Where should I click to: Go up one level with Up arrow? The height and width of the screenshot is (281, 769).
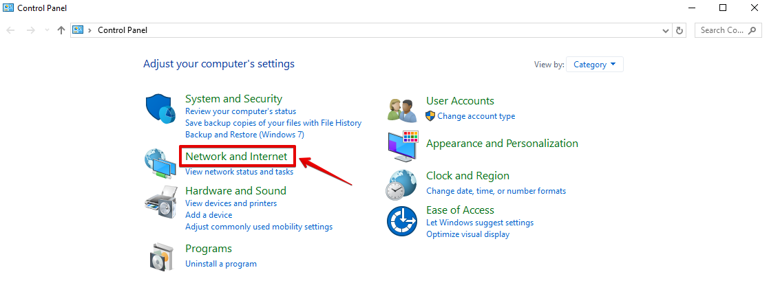click(61, 30)
